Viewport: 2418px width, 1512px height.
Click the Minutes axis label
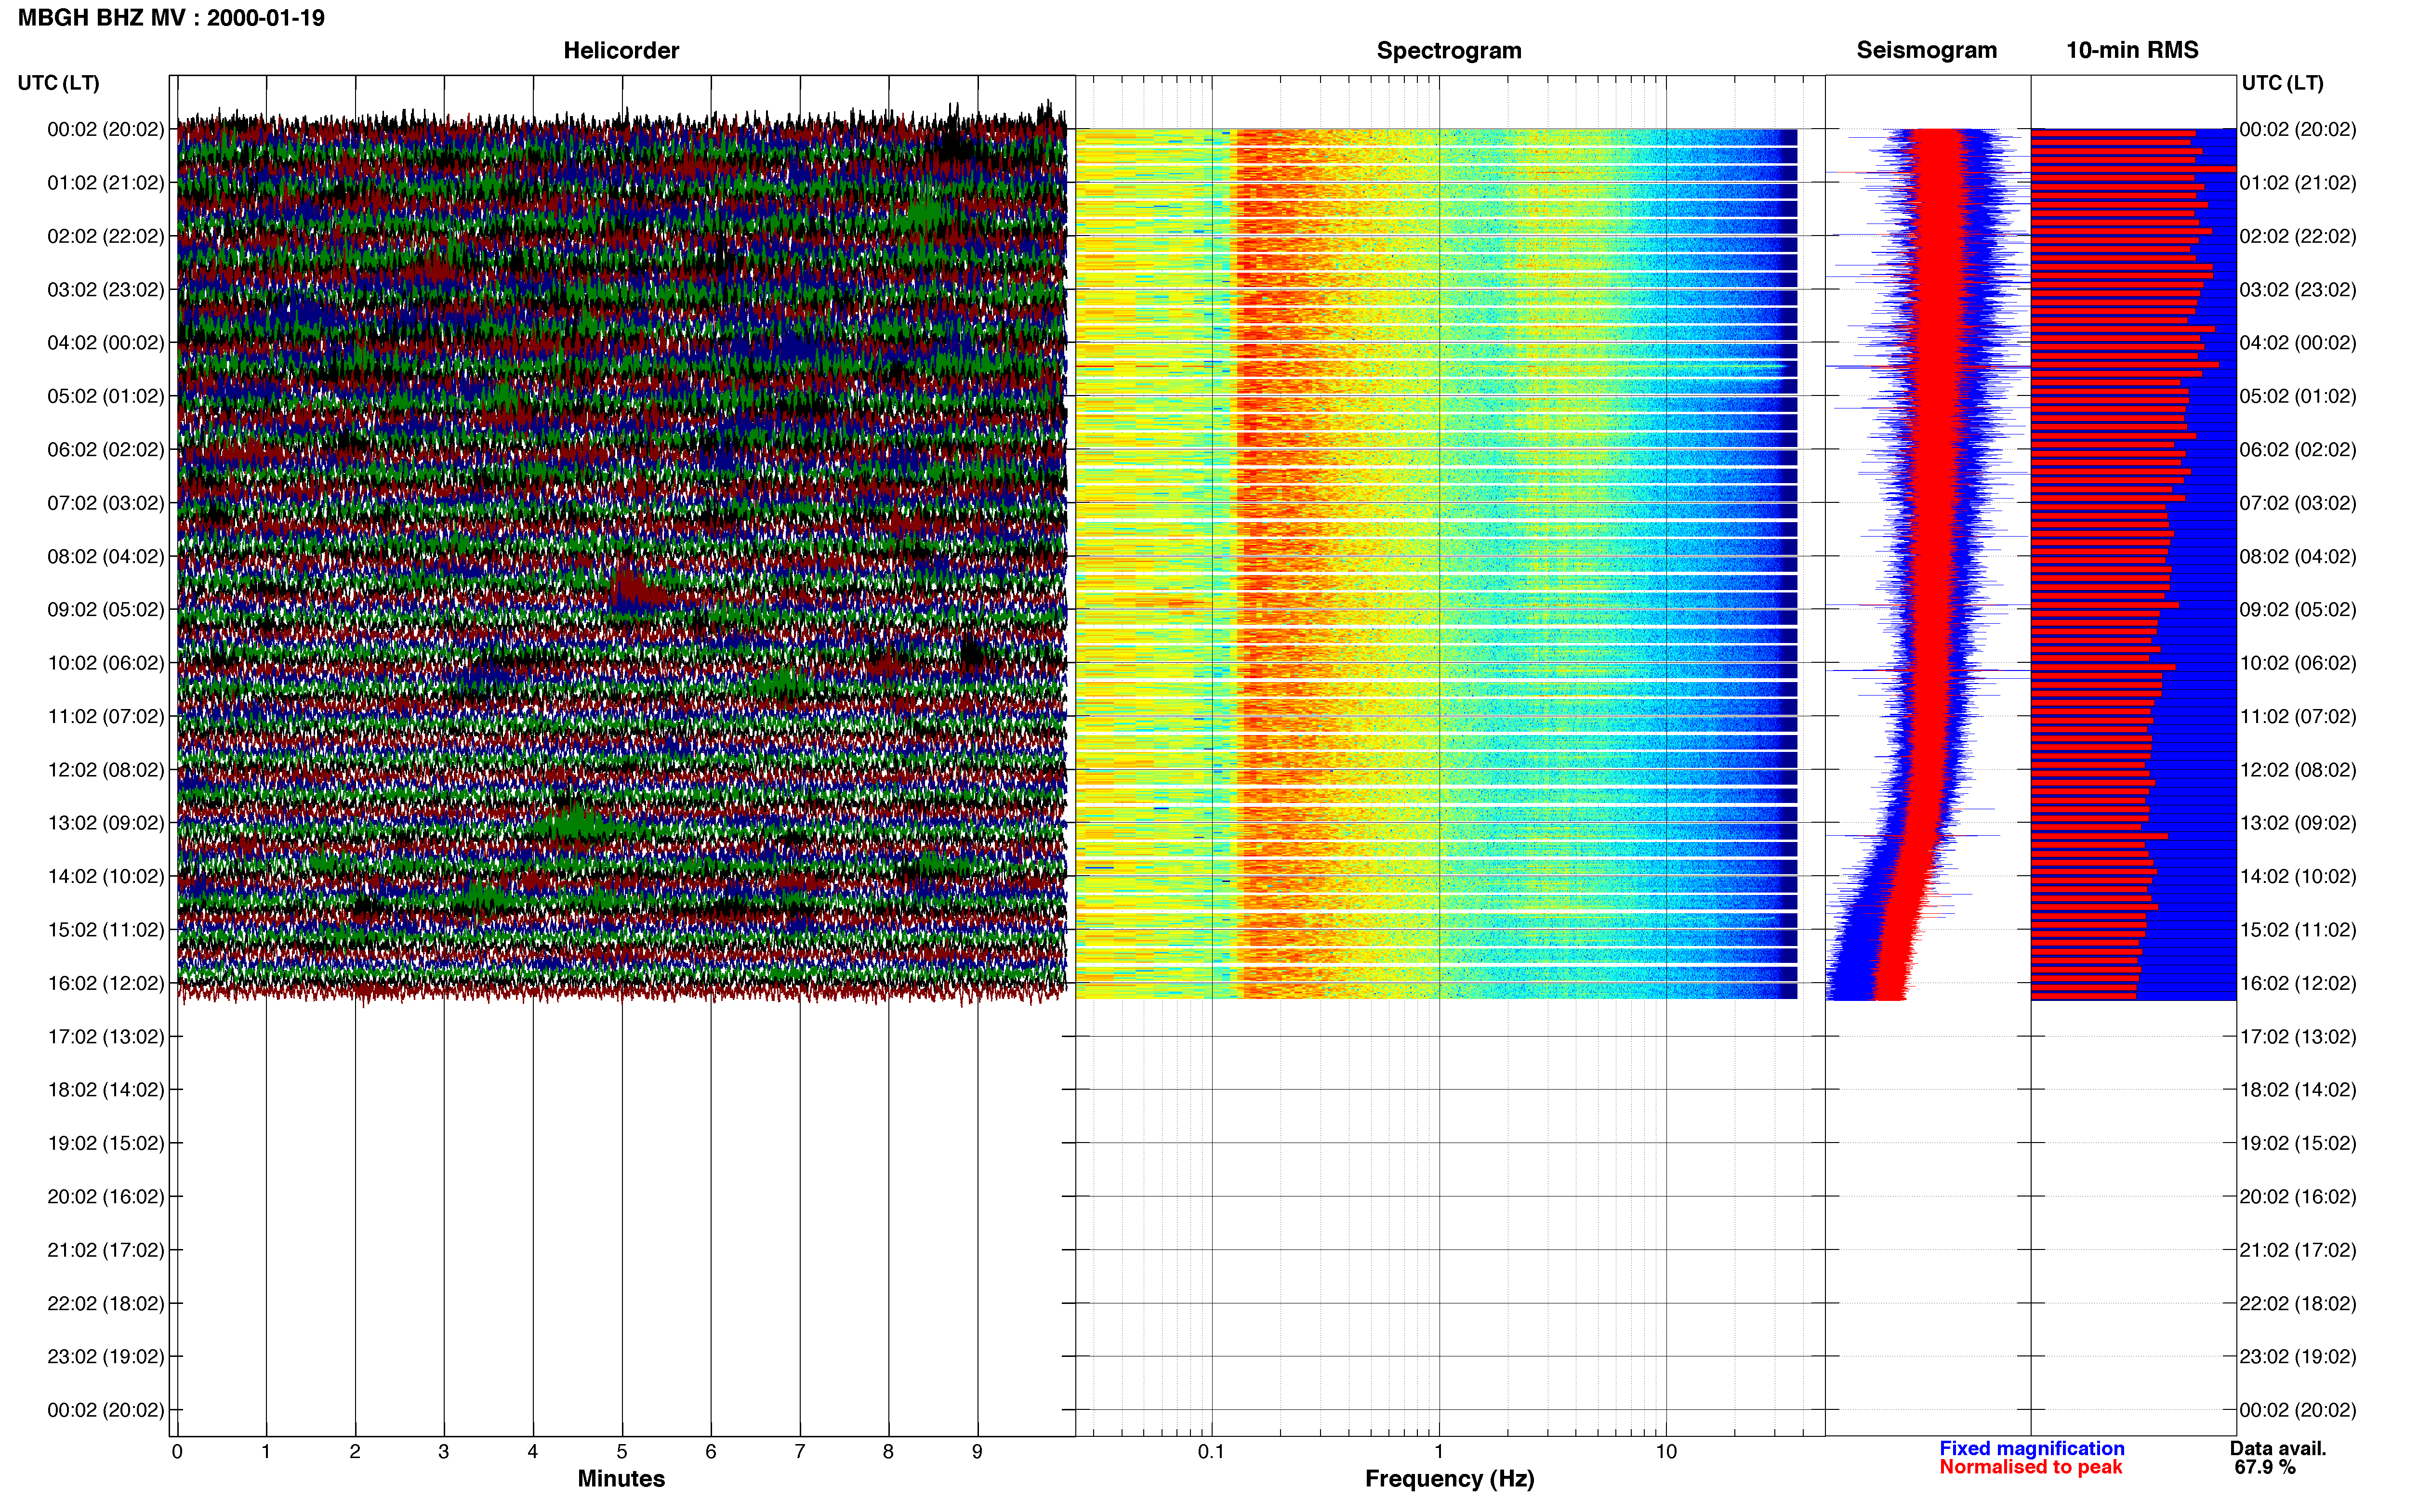(621, 1478)
